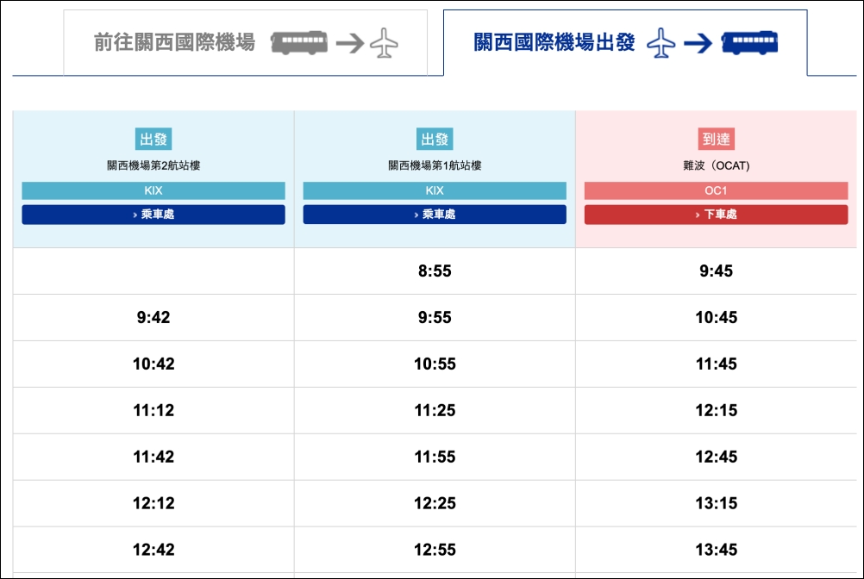Click the 出發 badge above 第2航站樓

(153, 140)
